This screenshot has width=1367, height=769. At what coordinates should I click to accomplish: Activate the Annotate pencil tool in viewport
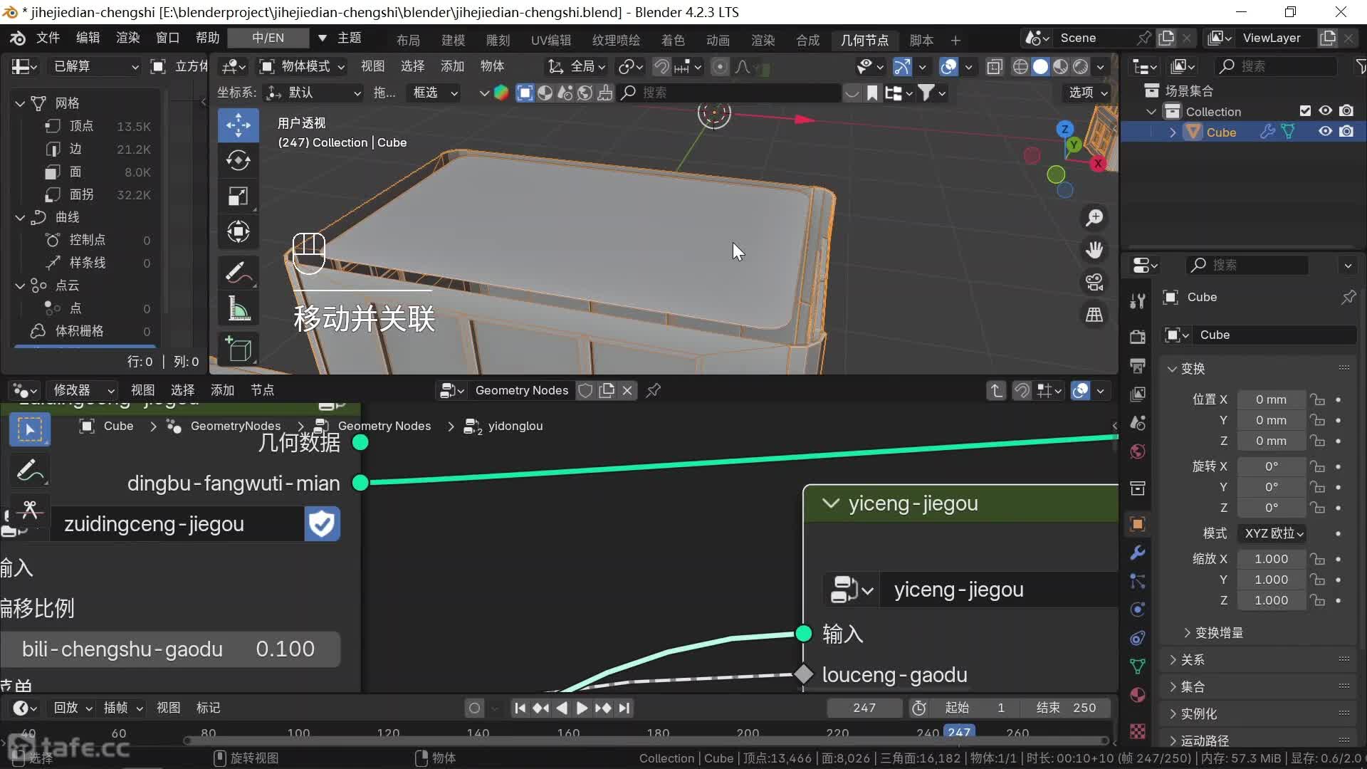coord(238,272)
